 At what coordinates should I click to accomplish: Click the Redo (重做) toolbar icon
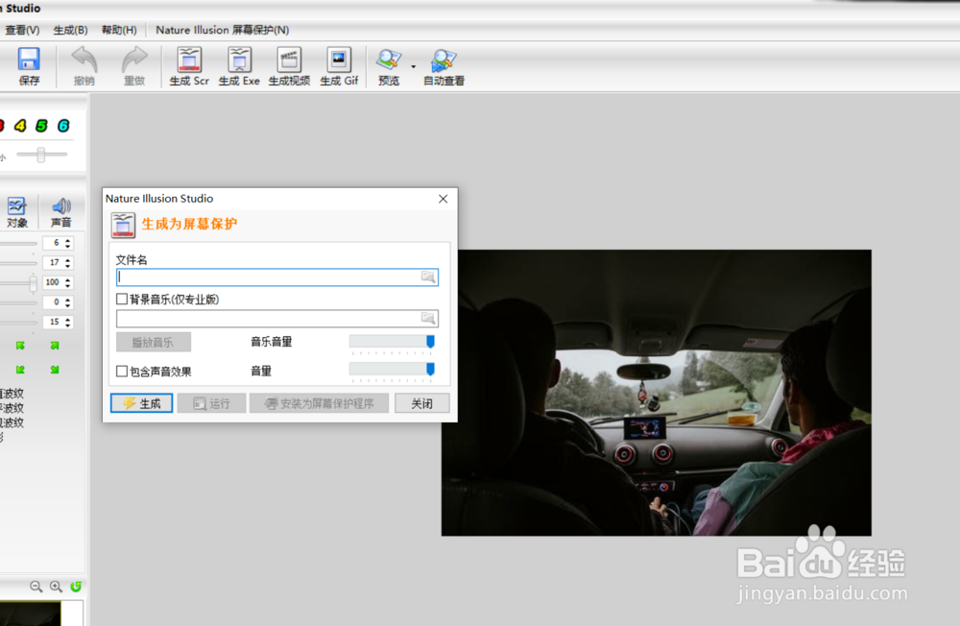[x=134, y=66]
